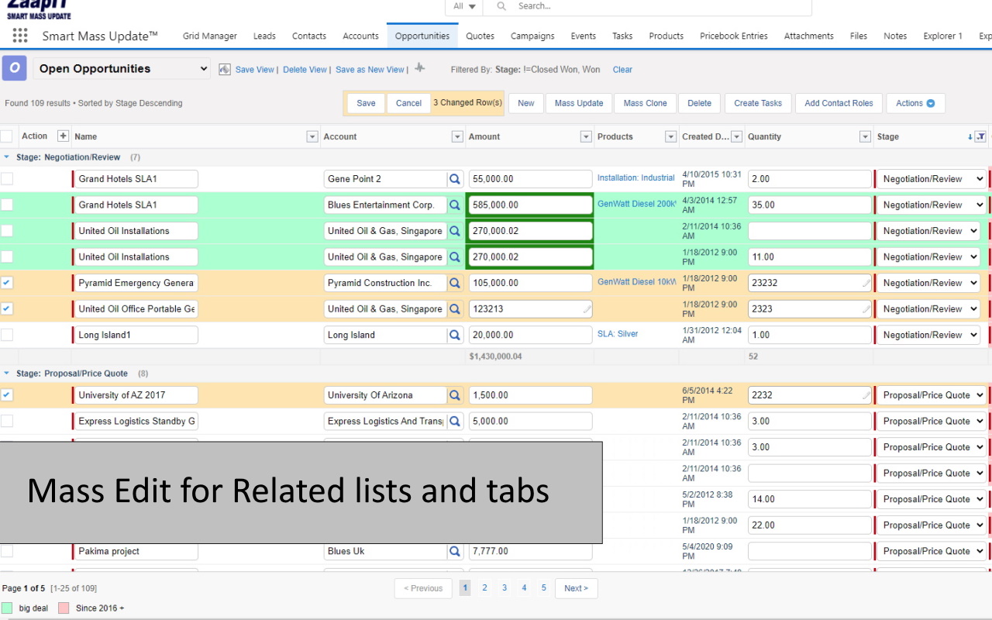
Task: Click the Mass Update button
Action: [x=579, y=103]
